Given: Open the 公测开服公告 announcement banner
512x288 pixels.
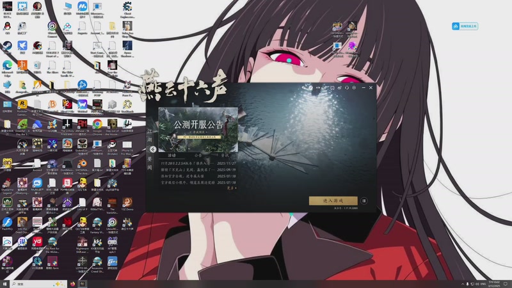Looking at the screenshot, I should 198,130.
